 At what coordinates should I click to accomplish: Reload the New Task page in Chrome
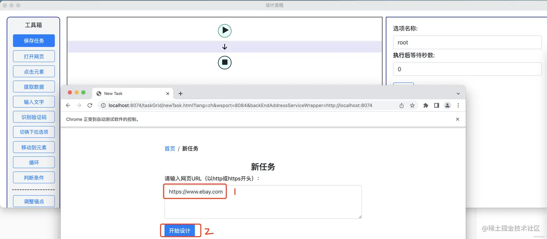pyautogui.click(x=90, y=105)
